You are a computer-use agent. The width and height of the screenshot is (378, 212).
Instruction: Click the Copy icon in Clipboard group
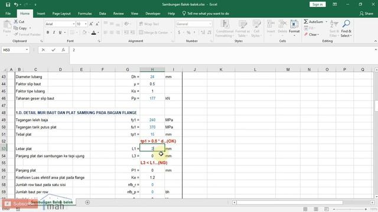16,28
